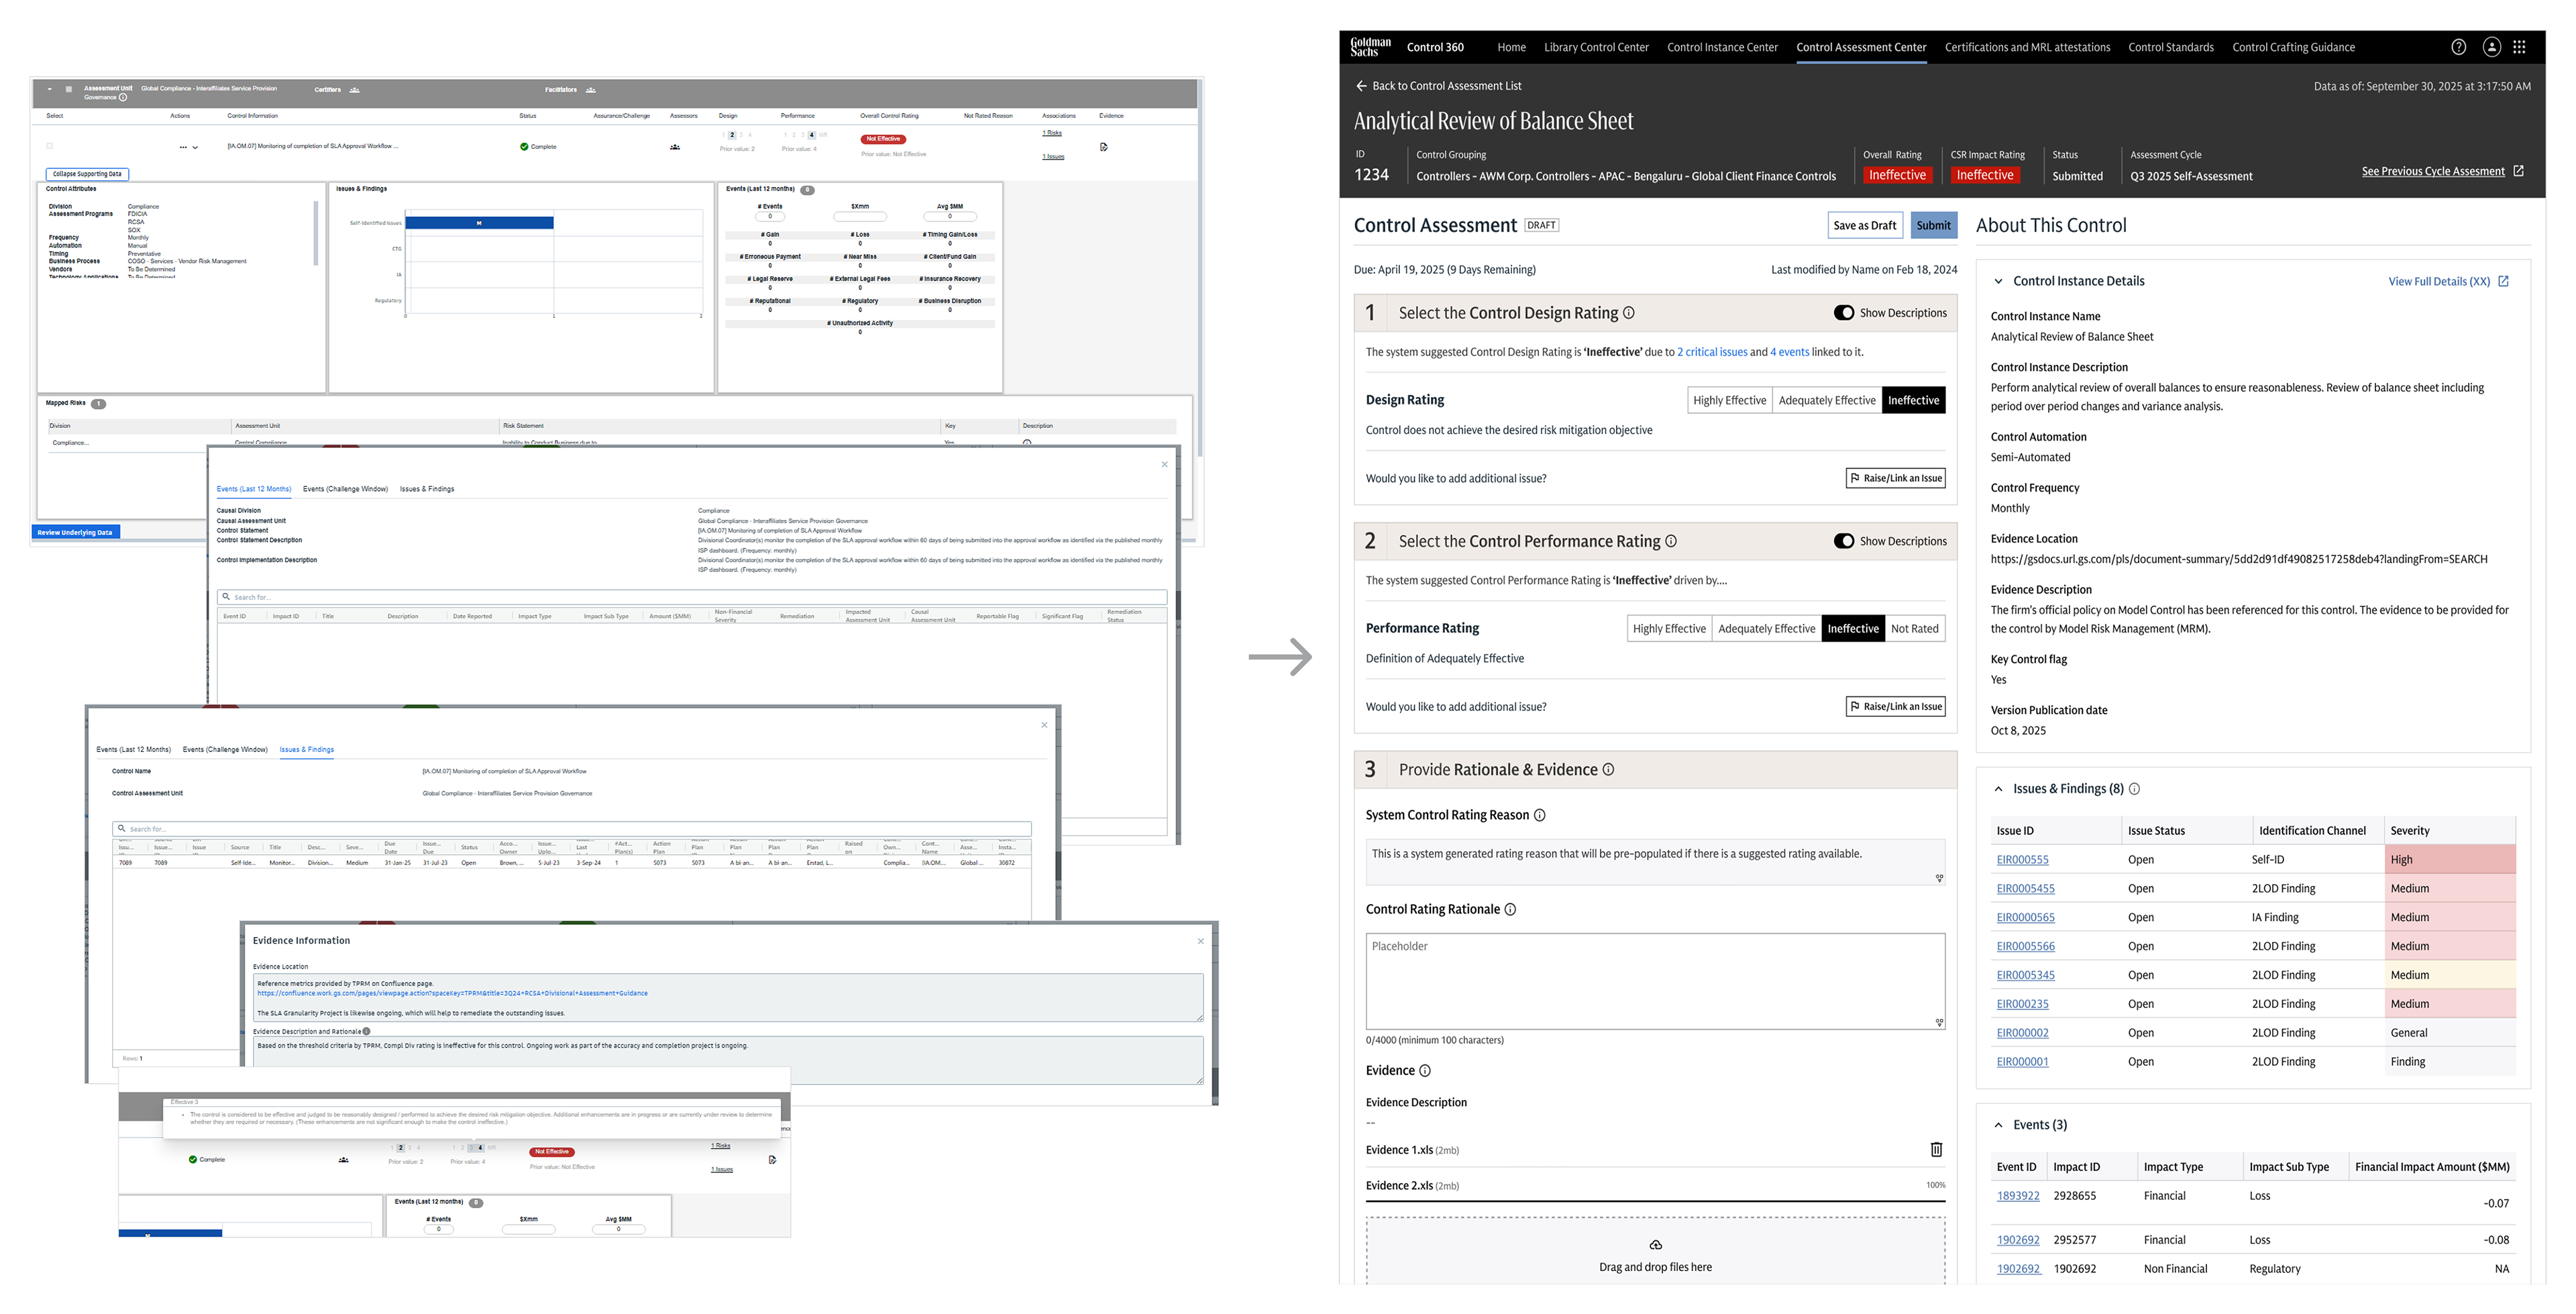Open the user profile icon

[x=2491, y=47]
